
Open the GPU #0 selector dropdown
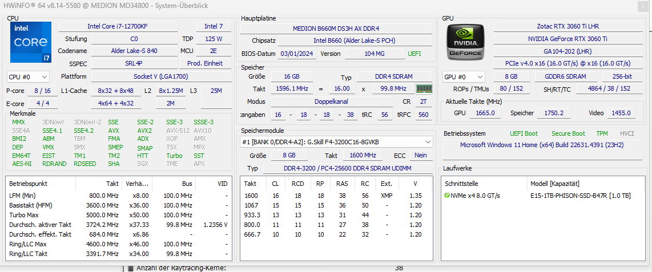click(x=464, y=77)
